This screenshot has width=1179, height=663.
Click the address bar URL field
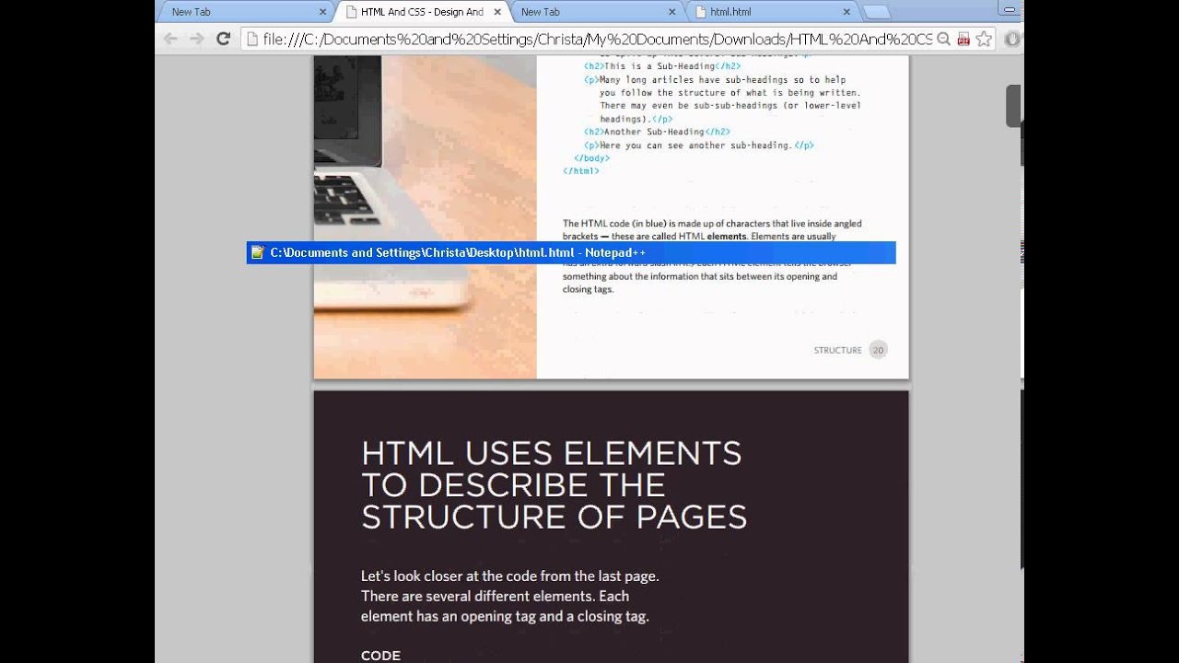coord(597,40)
